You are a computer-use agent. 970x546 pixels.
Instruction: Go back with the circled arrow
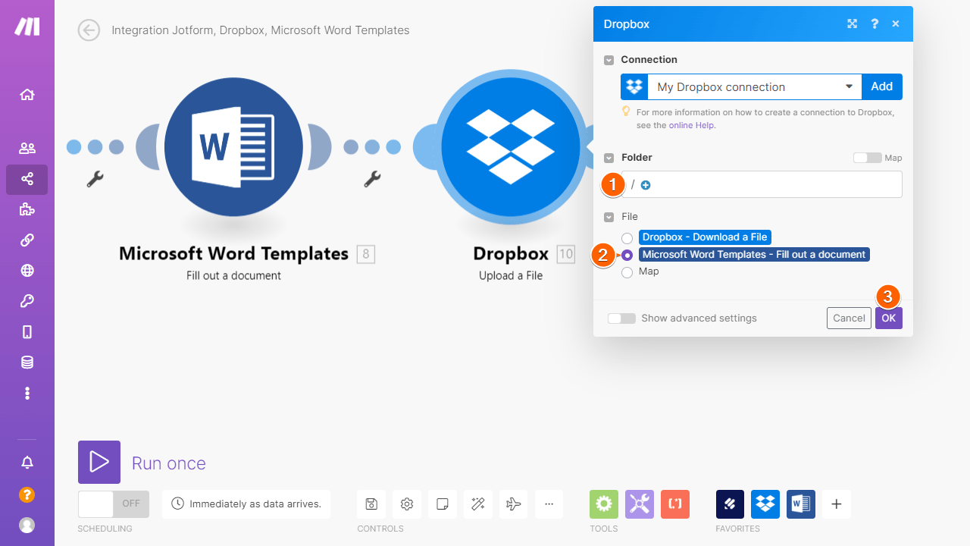click(x=89, y=30)
